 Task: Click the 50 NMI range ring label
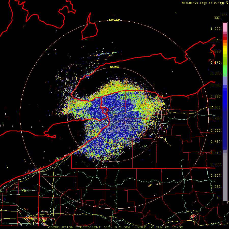click(114, 67)
